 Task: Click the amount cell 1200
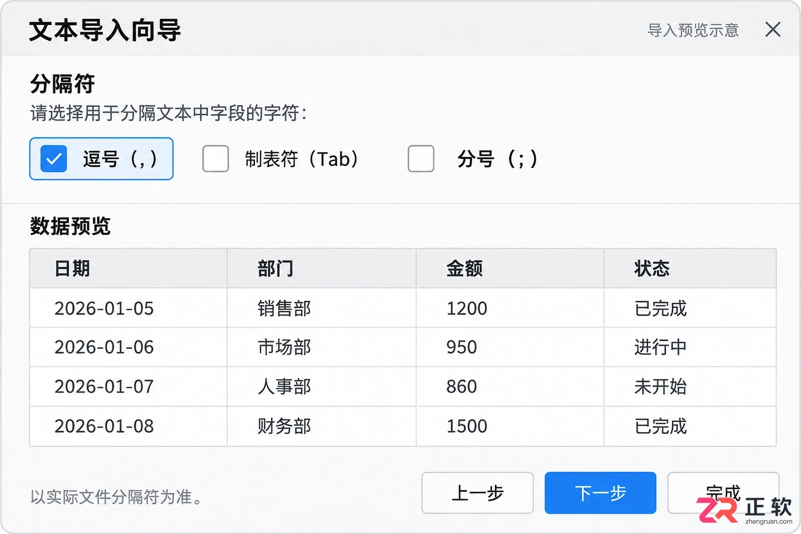[510, 308]
